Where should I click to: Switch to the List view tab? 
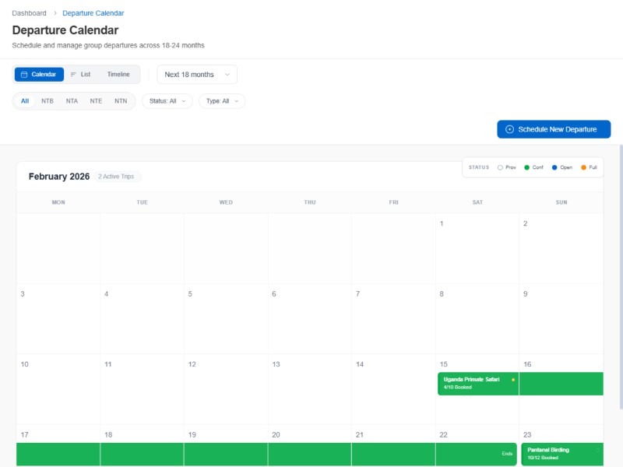80,75
